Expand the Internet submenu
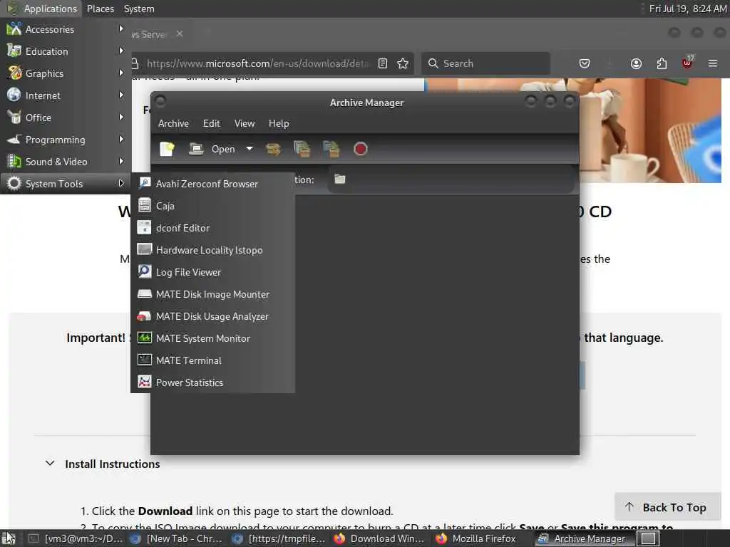The width and height of the screenshot is (730, 547). 65,95
